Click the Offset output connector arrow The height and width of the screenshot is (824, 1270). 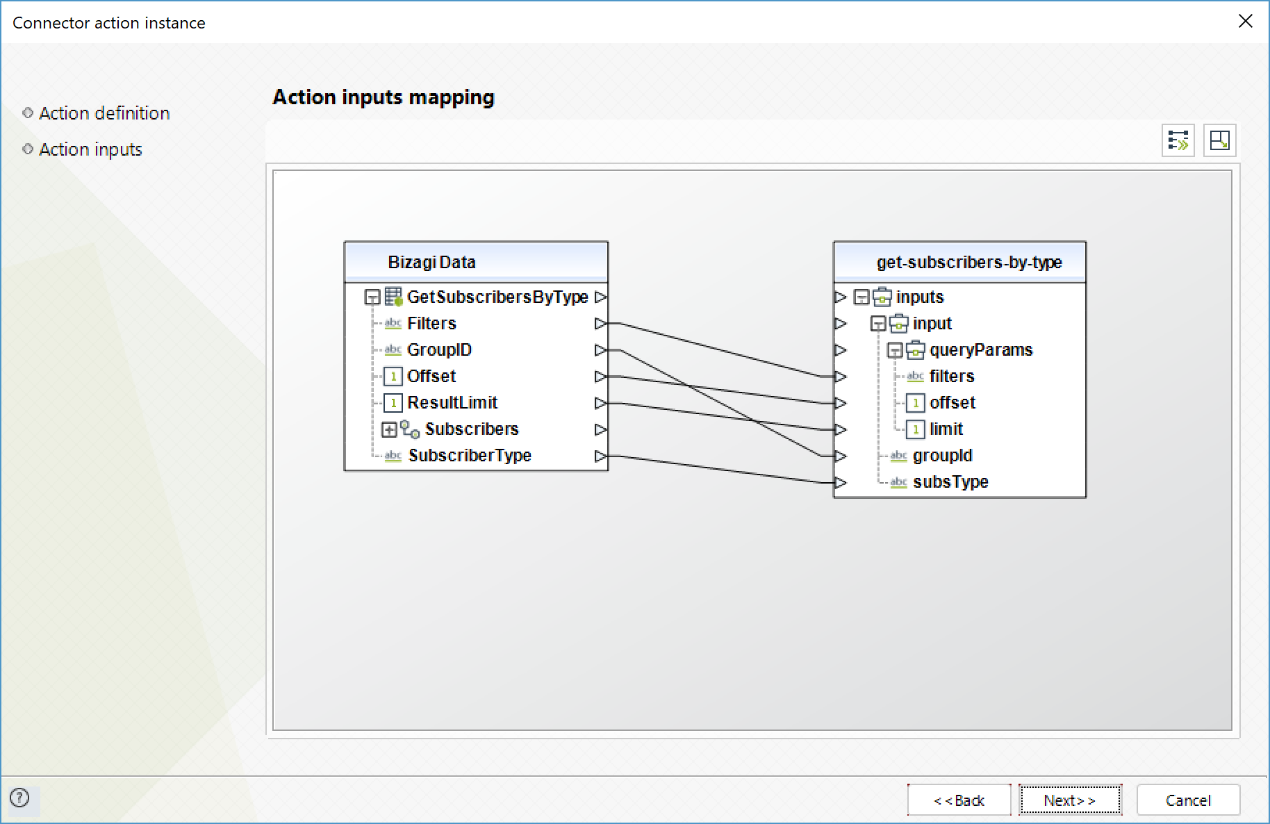click(x=600, y=377)
